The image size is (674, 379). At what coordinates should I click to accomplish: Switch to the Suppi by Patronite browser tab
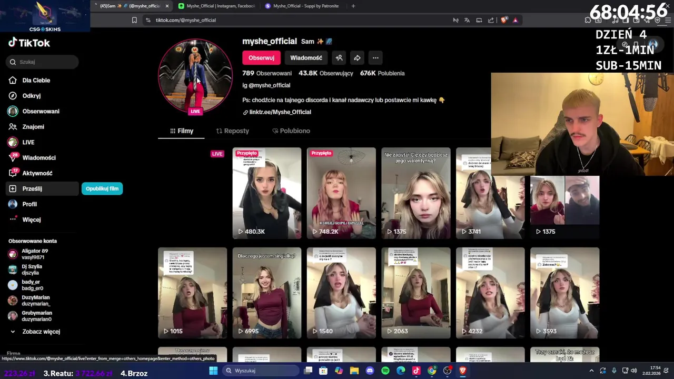302,6
